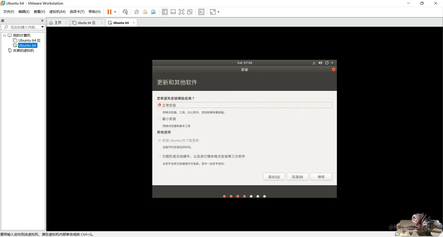Click the 后退(B) button
Image resolution: width=443 pixels, height=237 pixels.
297,177
